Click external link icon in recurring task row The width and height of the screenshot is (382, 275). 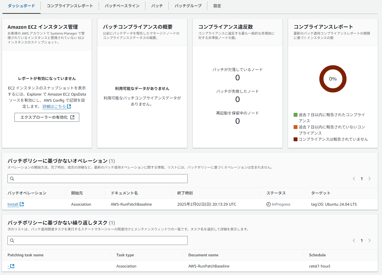click(12, 266)
